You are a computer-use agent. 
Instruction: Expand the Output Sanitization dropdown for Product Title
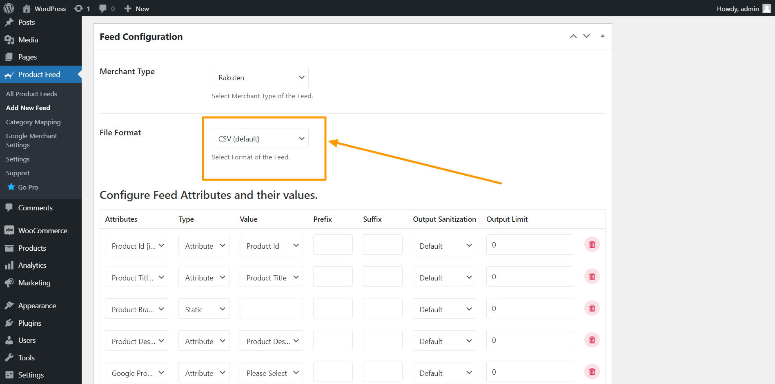coord(444,277)
